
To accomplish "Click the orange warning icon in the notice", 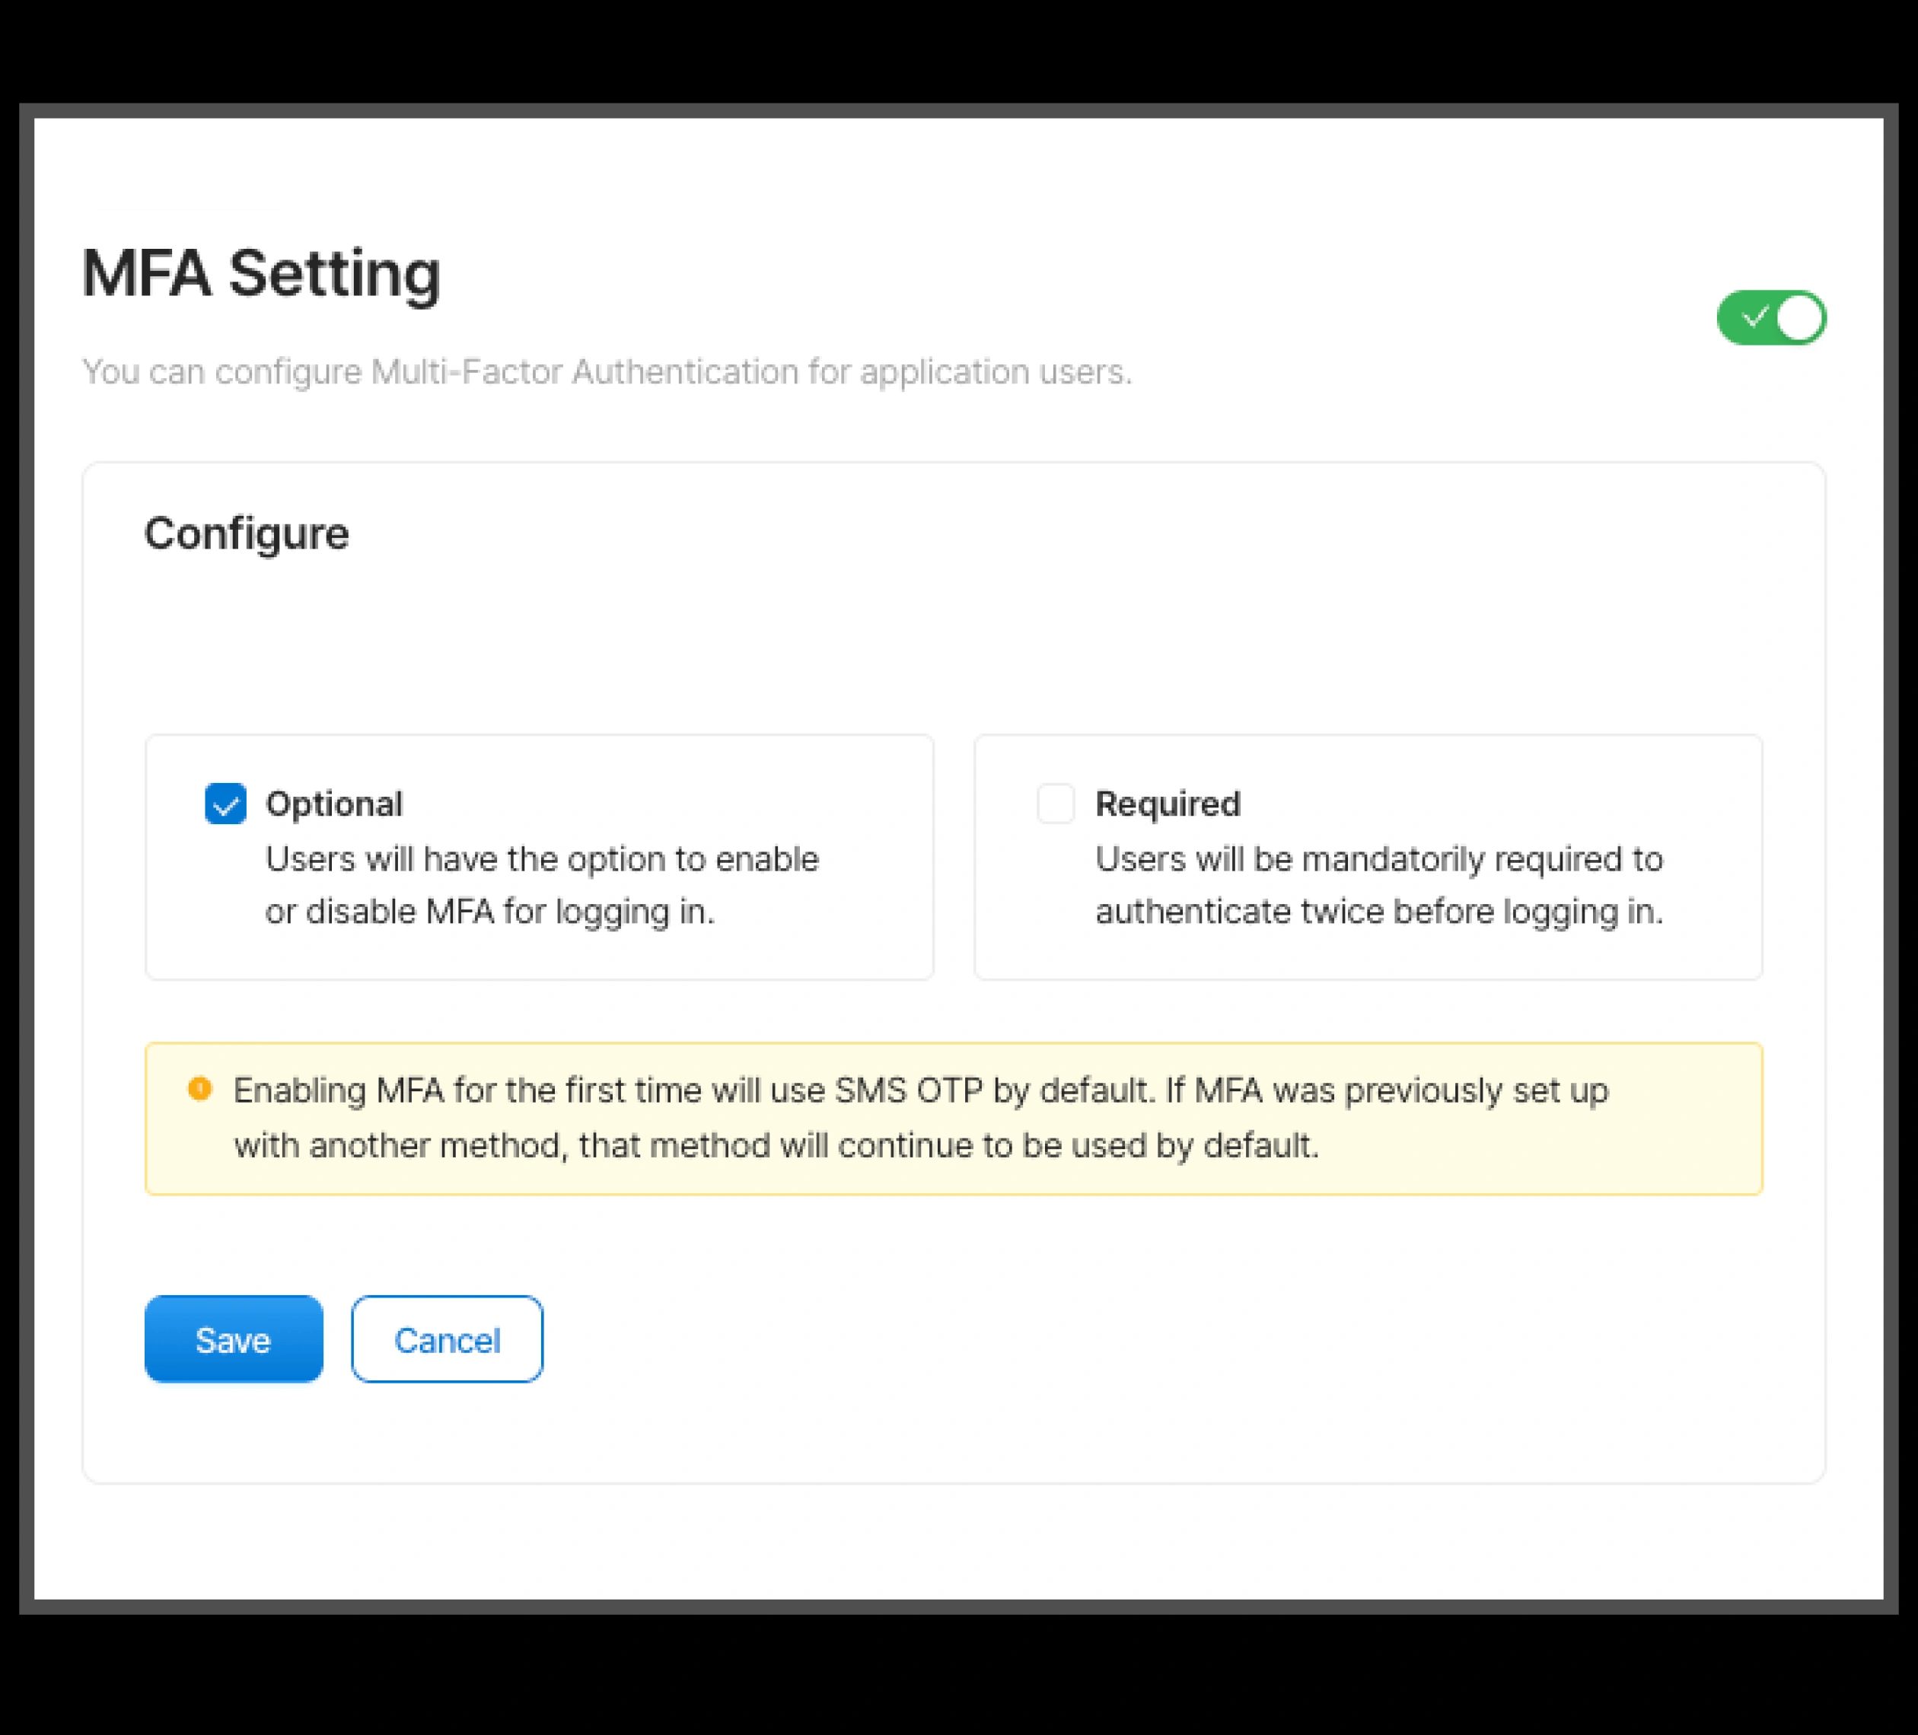I will coord(199,1088).
